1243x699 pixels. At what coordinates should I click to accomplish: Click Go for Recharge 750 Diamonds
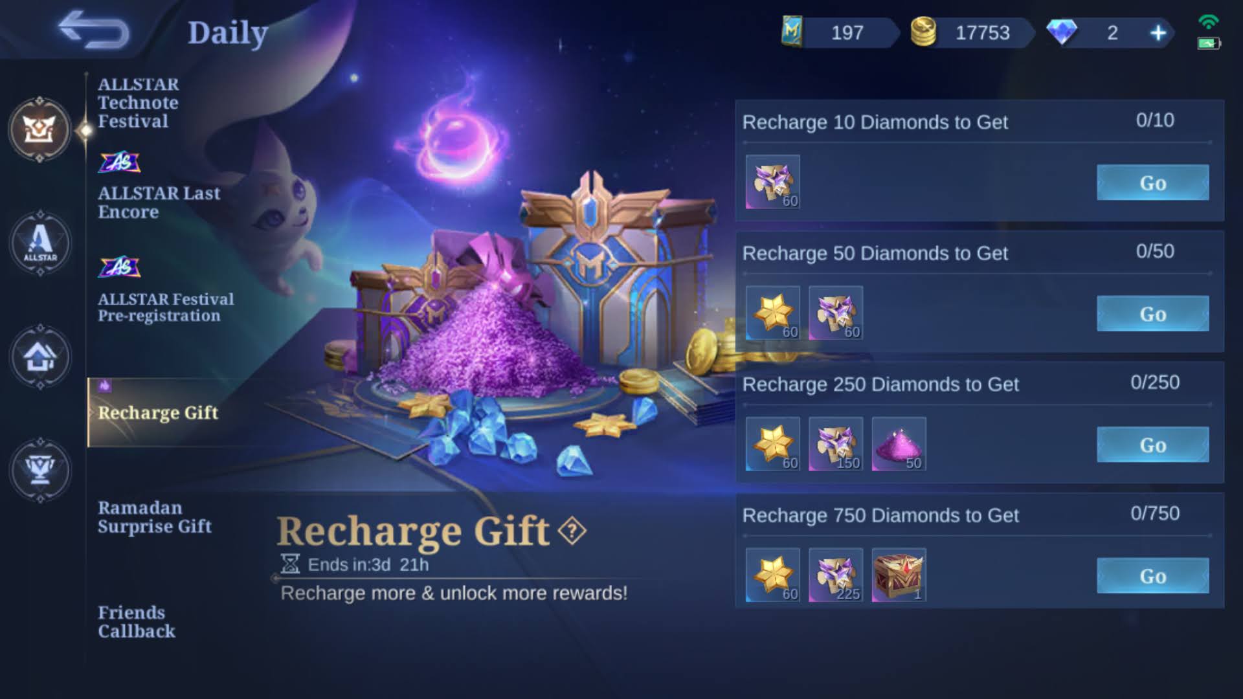pyautogui.click(x=1152, y=576)
